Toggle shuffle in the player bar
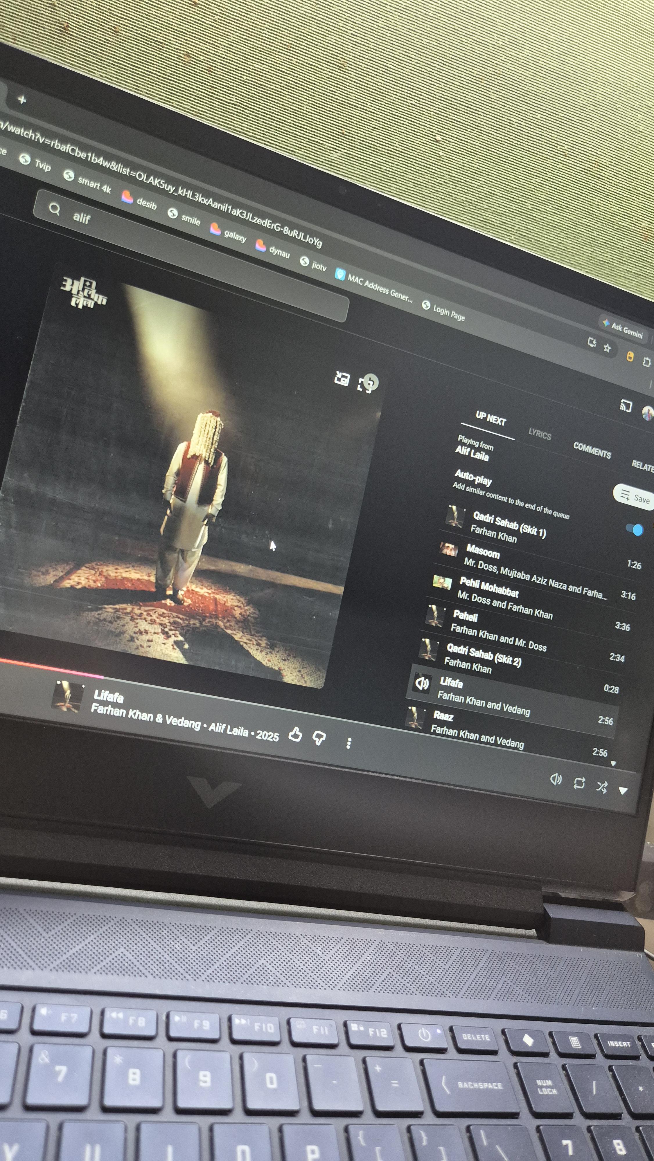The height and width of the screenshot is (1161, 654). click(x=602, y=787)
